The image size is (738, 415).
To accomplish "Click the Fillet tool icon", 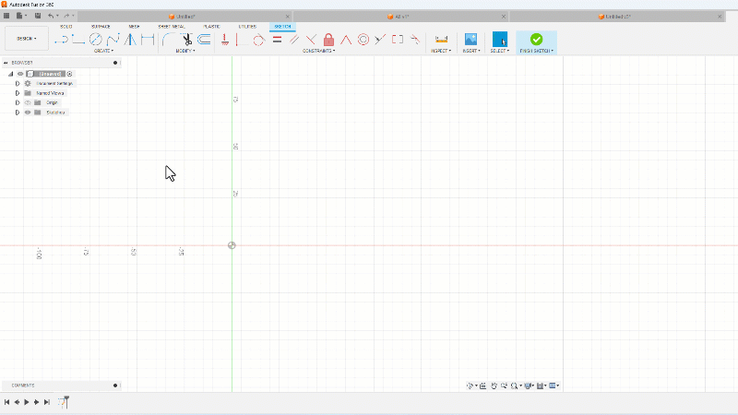I will pos(167,40).
